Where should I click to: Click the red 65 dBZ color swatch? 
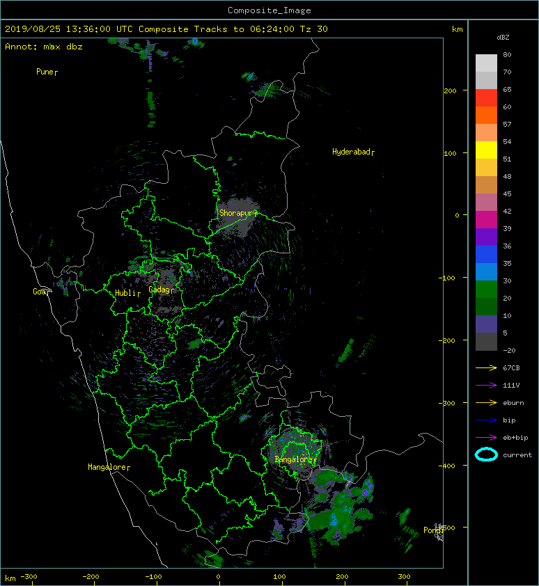pyautogui.click(x=486, y=98)
